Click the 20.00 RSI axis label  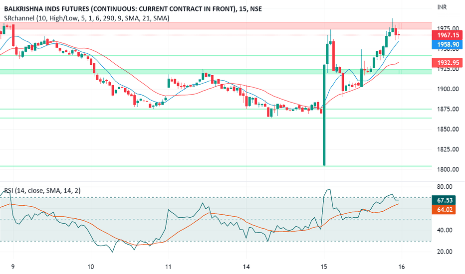click(445, 252)
